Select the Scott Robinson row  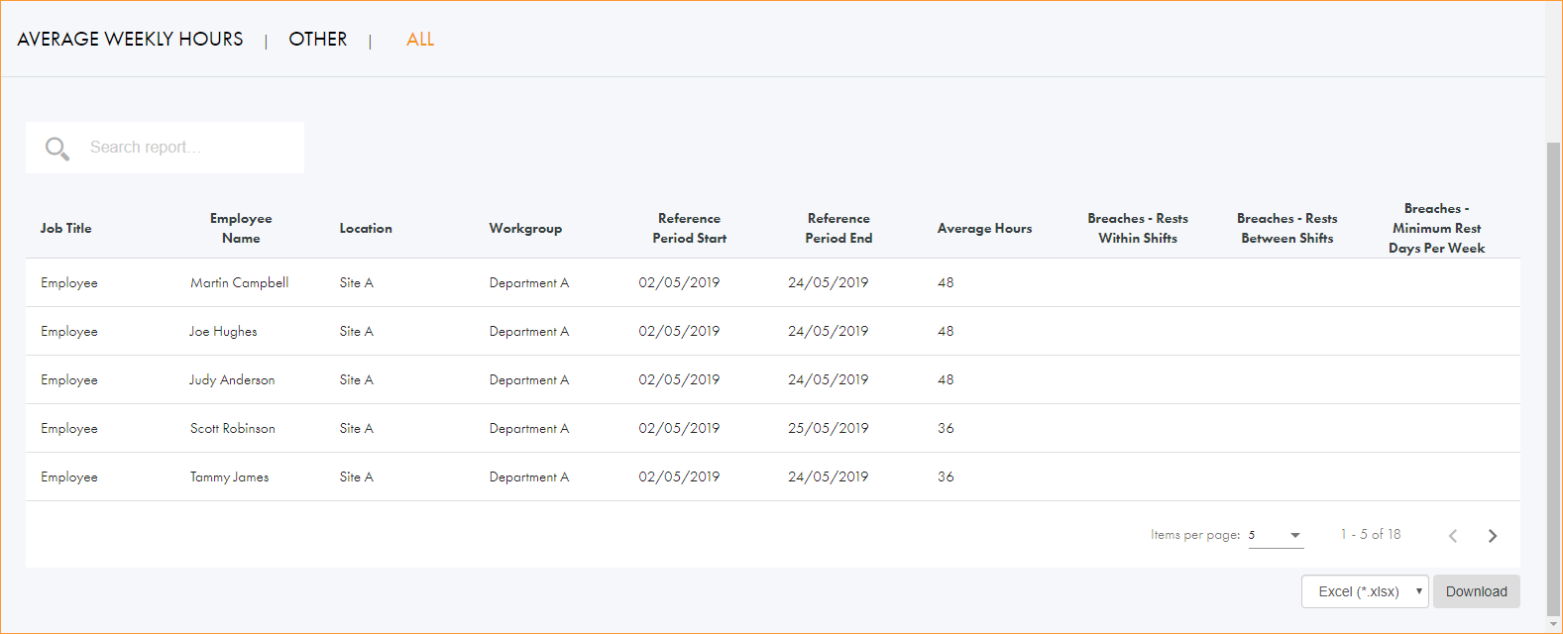(233, 428)
